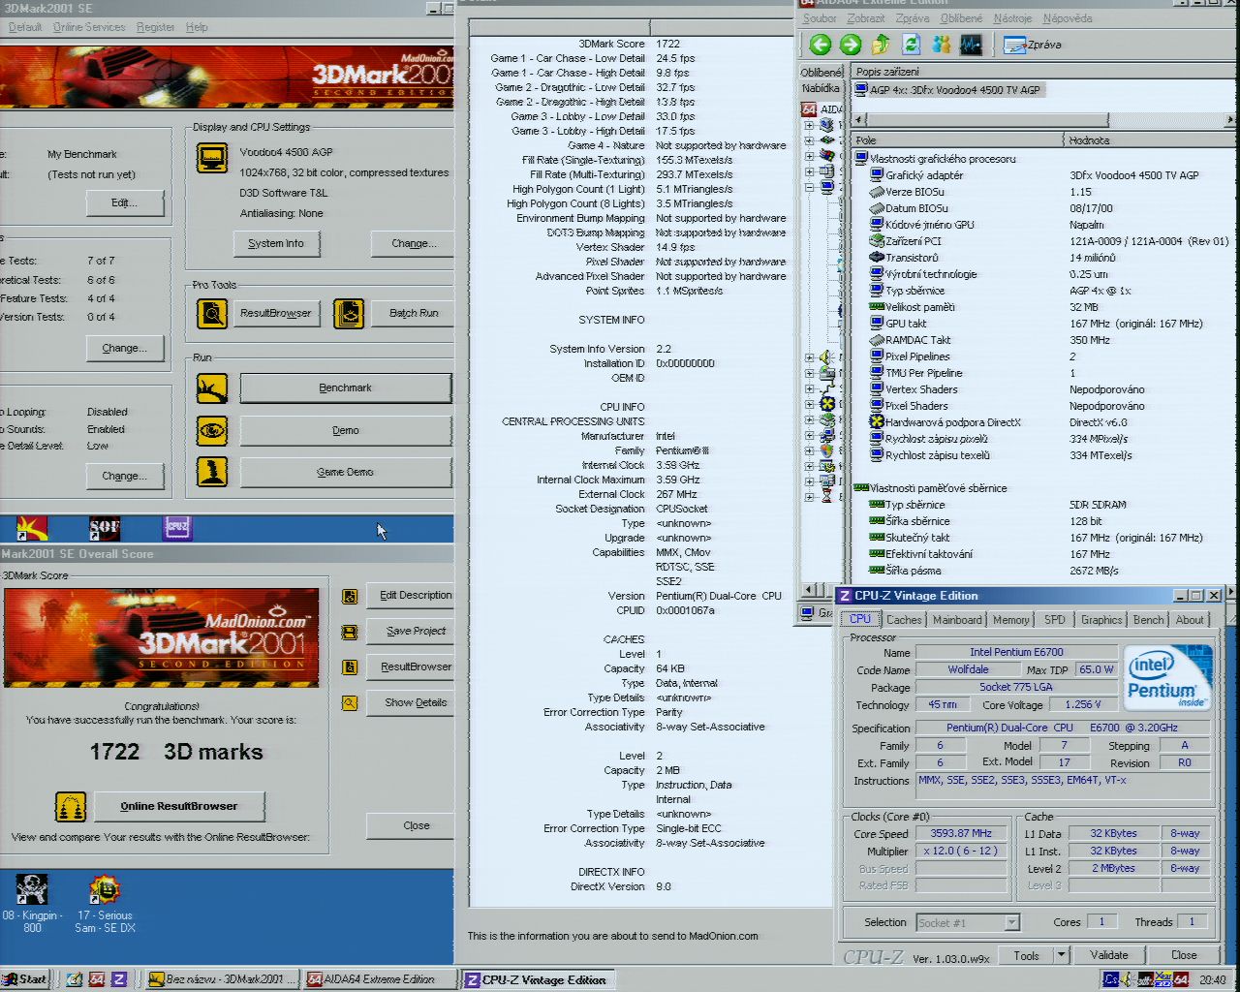Click the icon beside Edit Description
Image resolution: width=1240 pixels, height=992 pixels.
(x=350, y=597)
